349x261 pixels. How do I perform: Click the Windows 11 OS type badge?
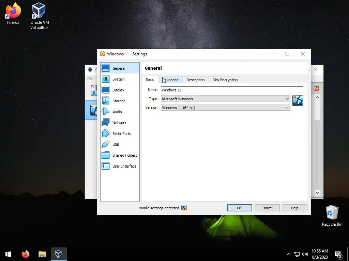click(x=298, y=101)
